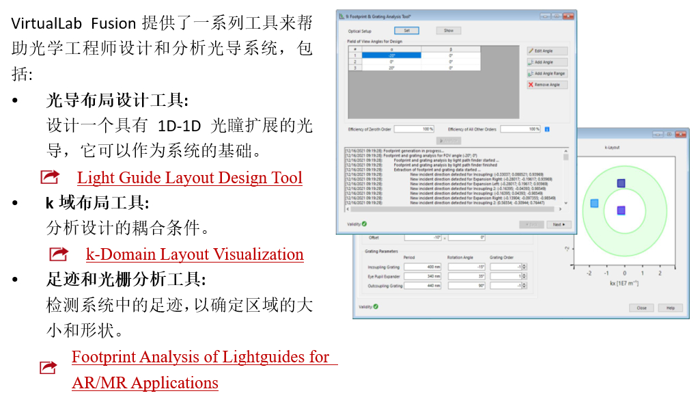Click the log panel's horizontal scroll-right arrow

(560, 209)
